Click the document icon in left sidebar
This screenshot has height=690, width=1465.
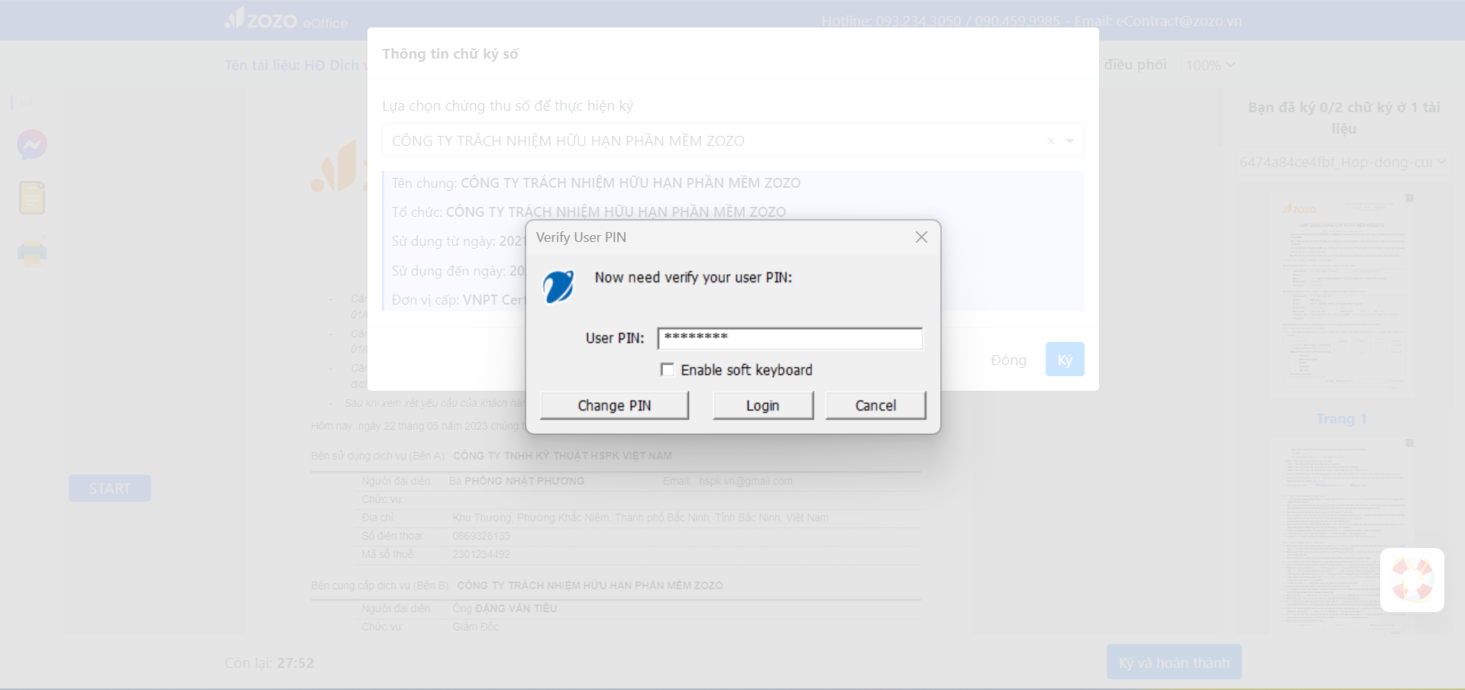tap(32, 198)
